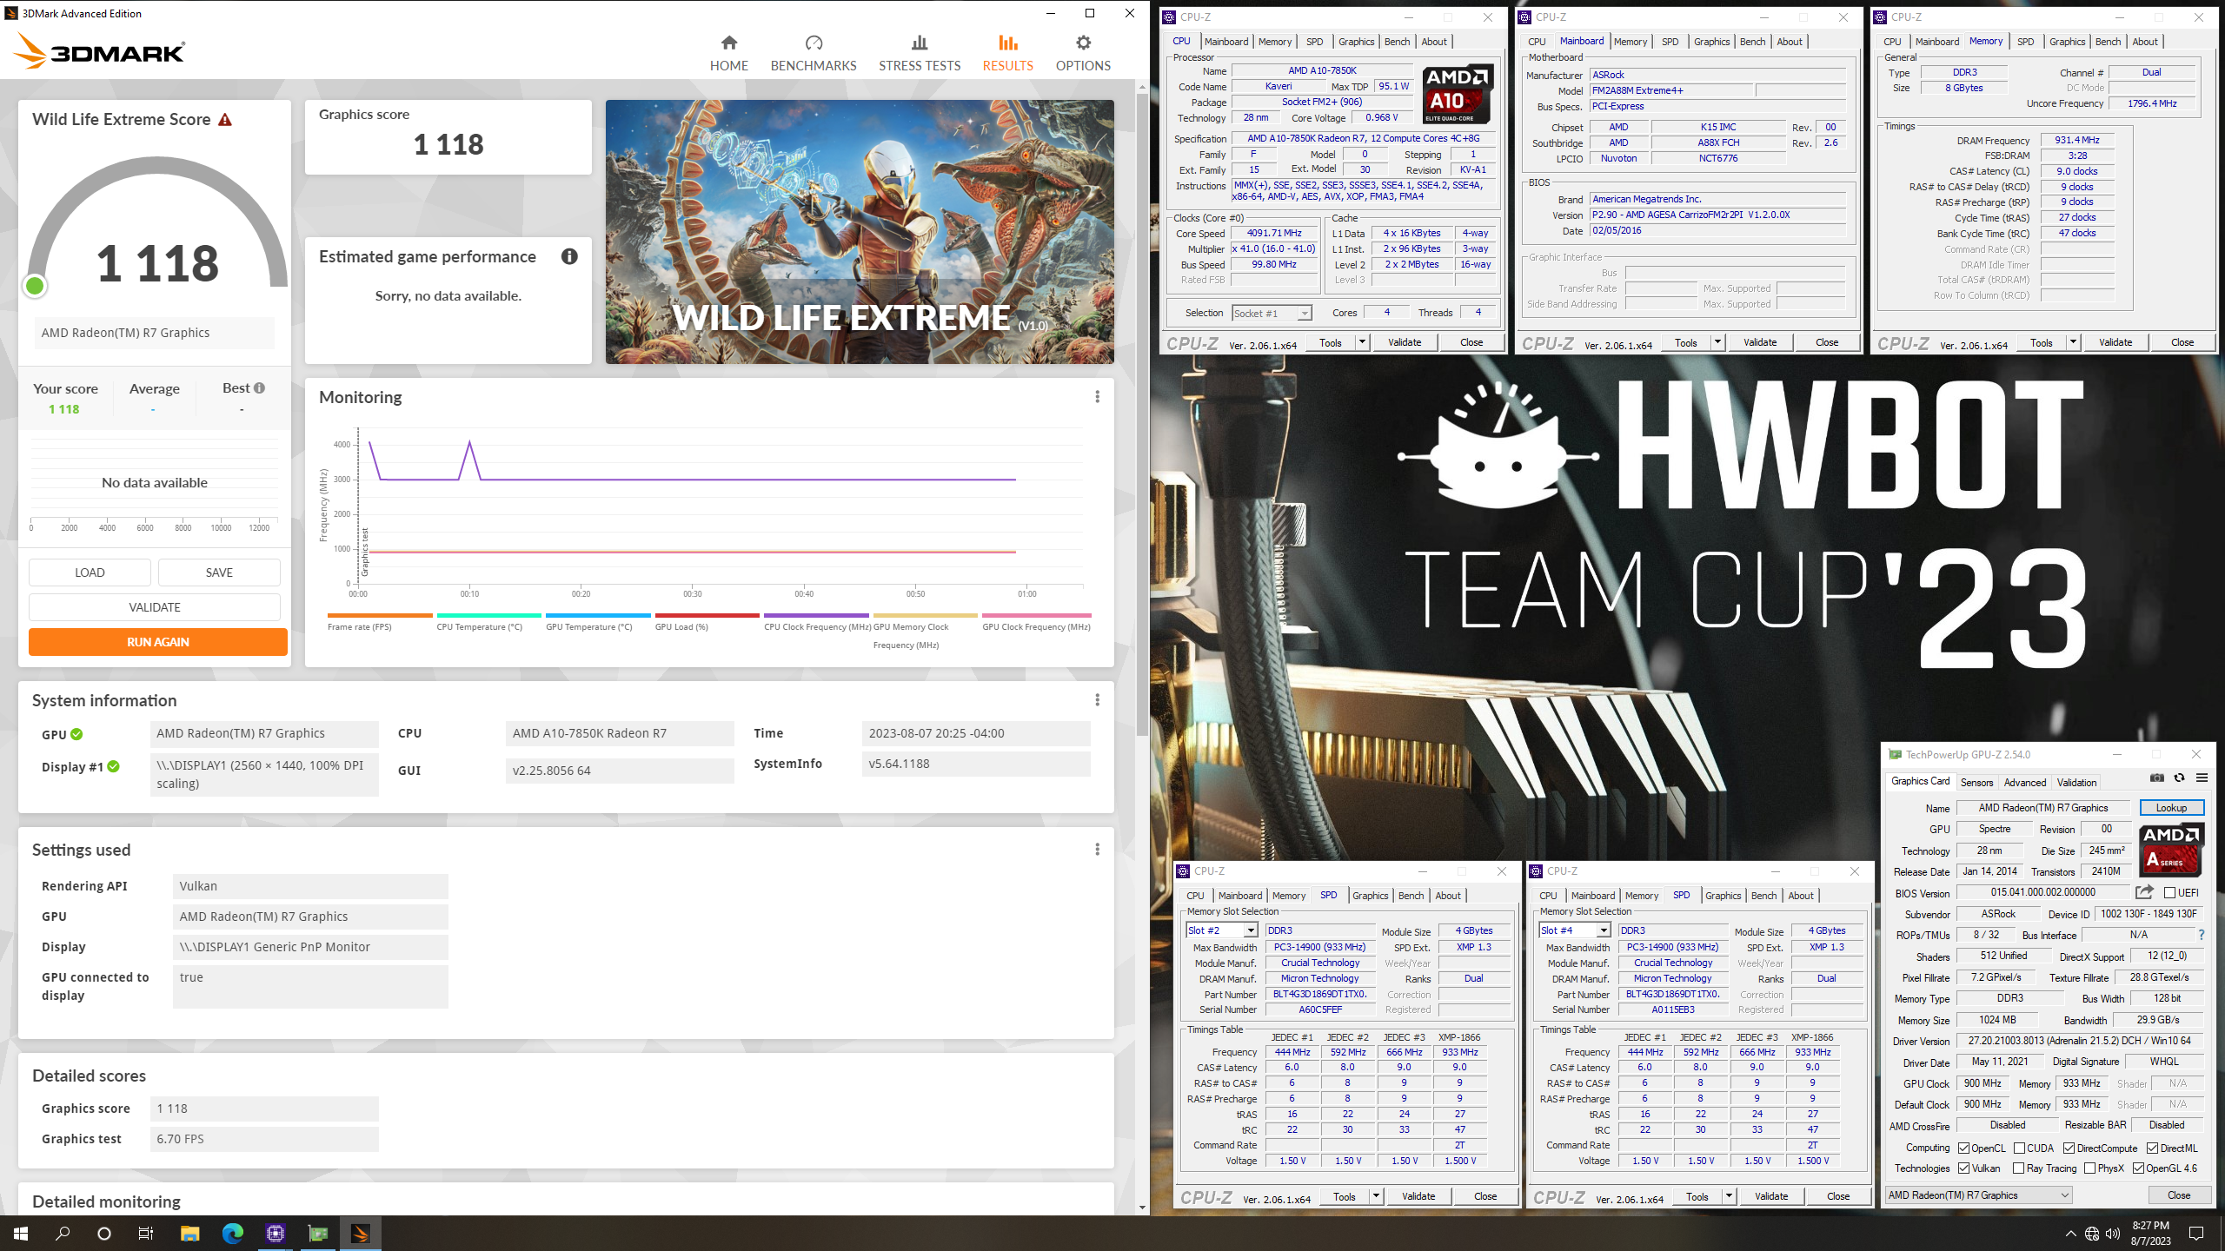Open the BENCHMARKS gauge icon
This screenshot has height=1251, width=2225.
coord(814,43)
